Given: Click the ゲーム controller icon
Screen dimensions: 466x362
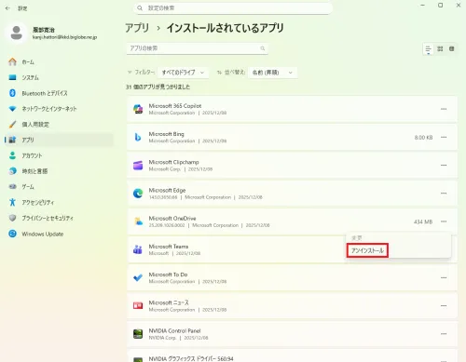Looking at the screenshot, I should click(12, 186).
